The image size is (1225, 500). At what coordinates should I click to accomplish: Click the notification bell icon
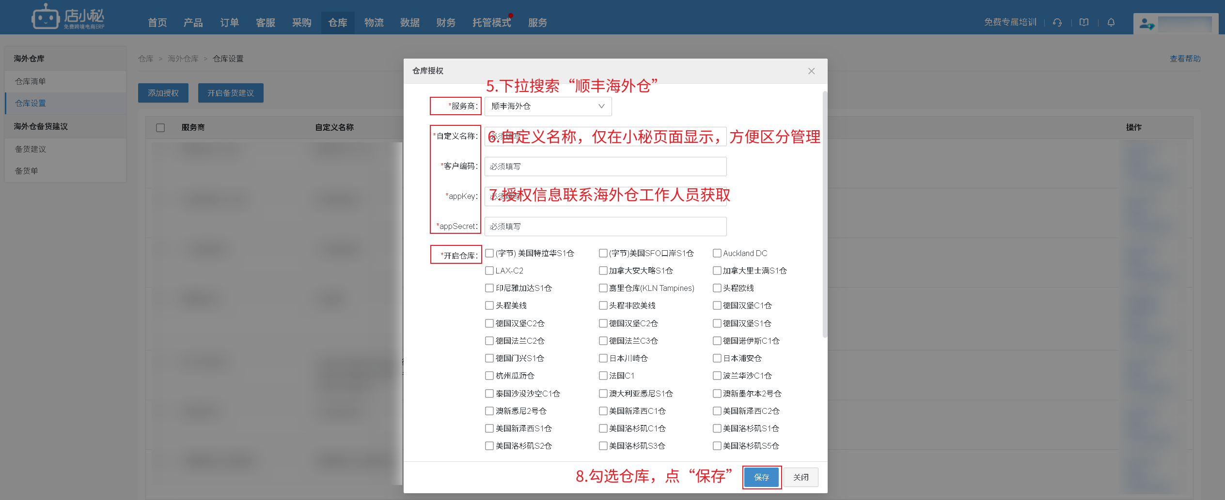[1111, 22]
